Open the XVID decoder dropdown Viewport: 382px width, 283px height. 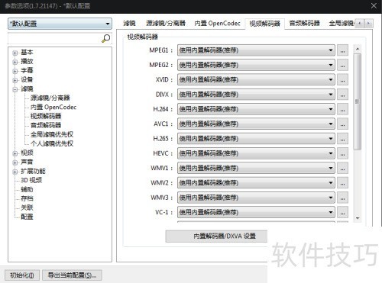click(256, 80)
